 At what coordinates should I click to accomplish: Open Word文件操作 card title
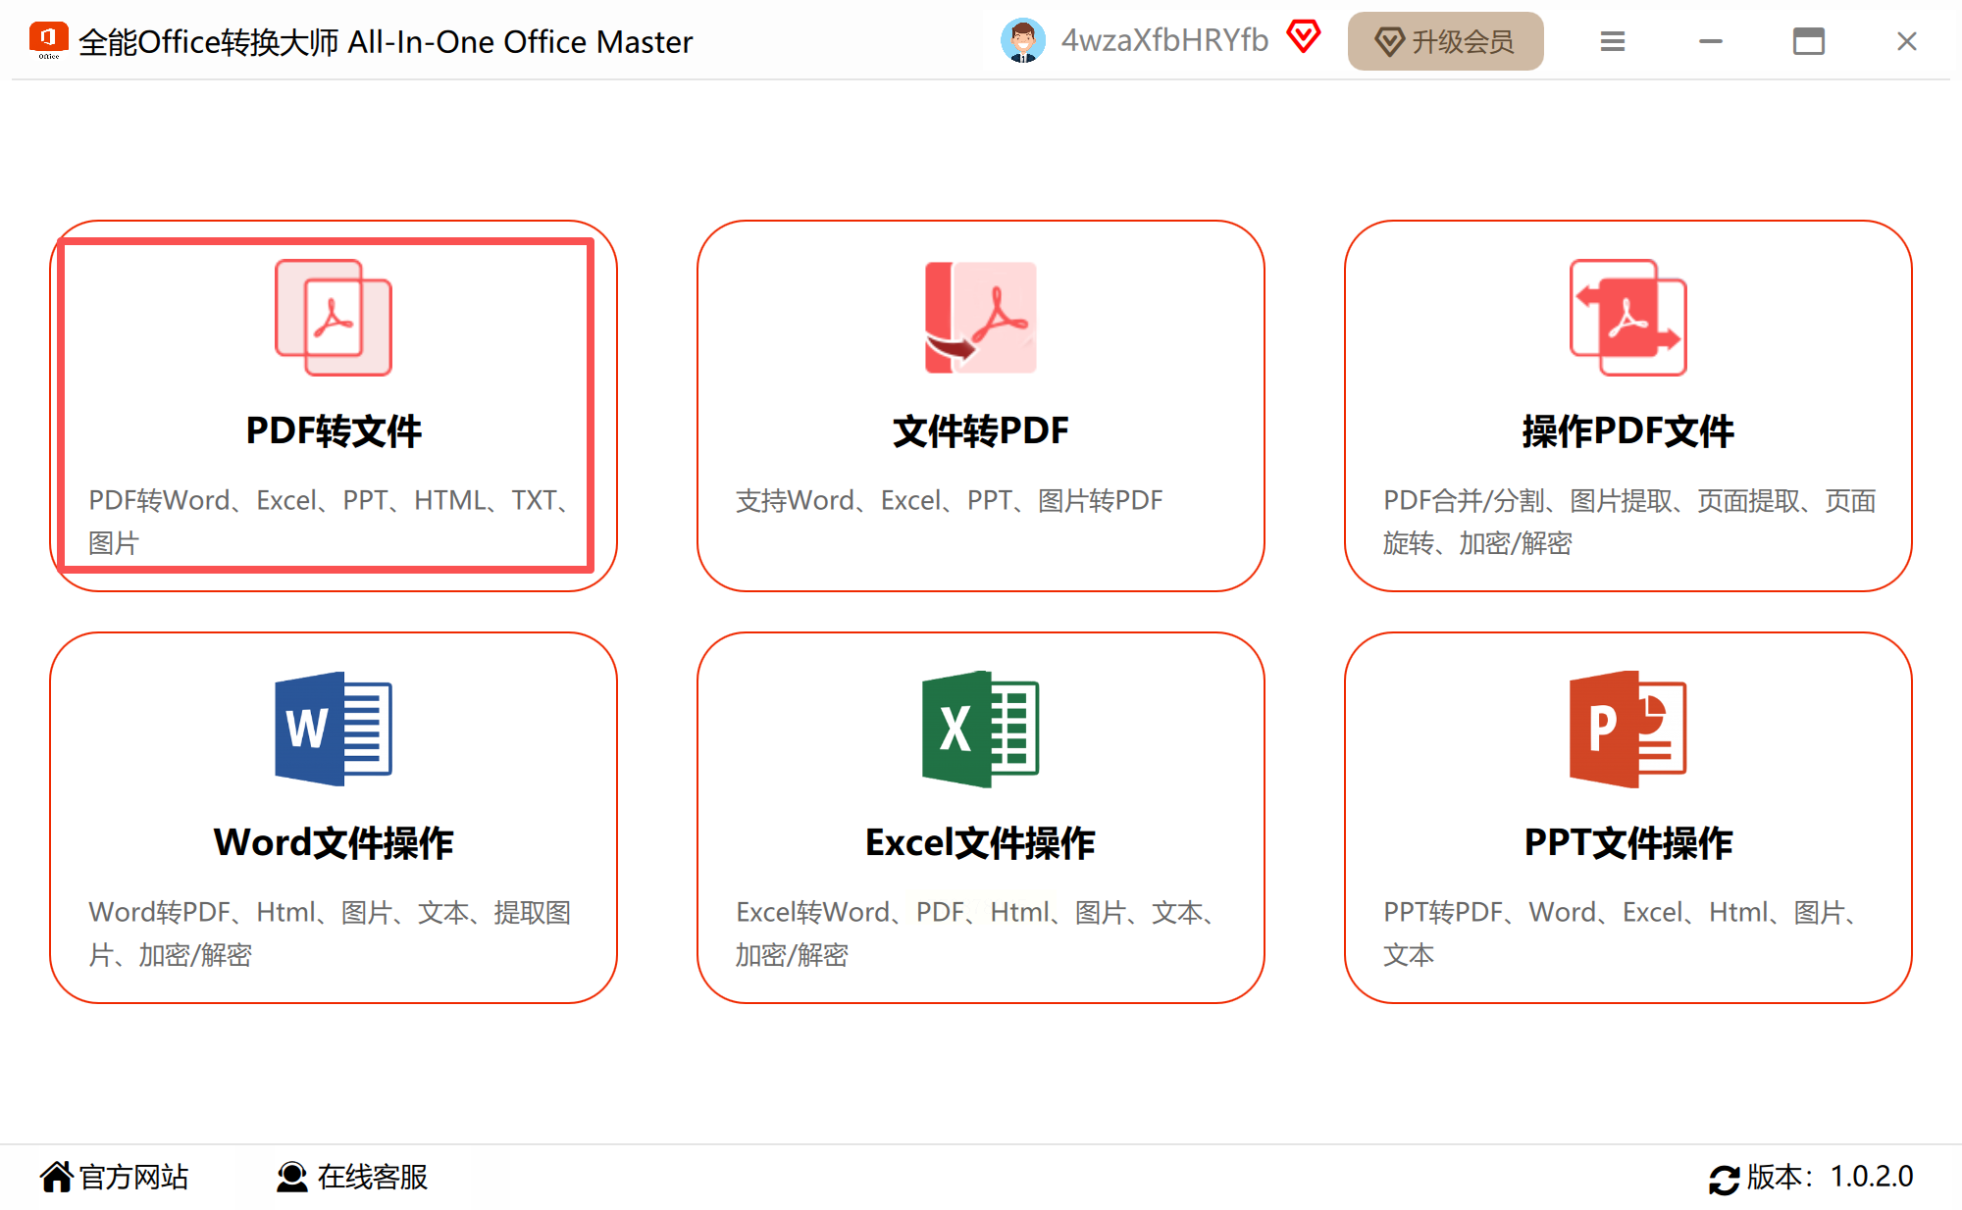333,843
